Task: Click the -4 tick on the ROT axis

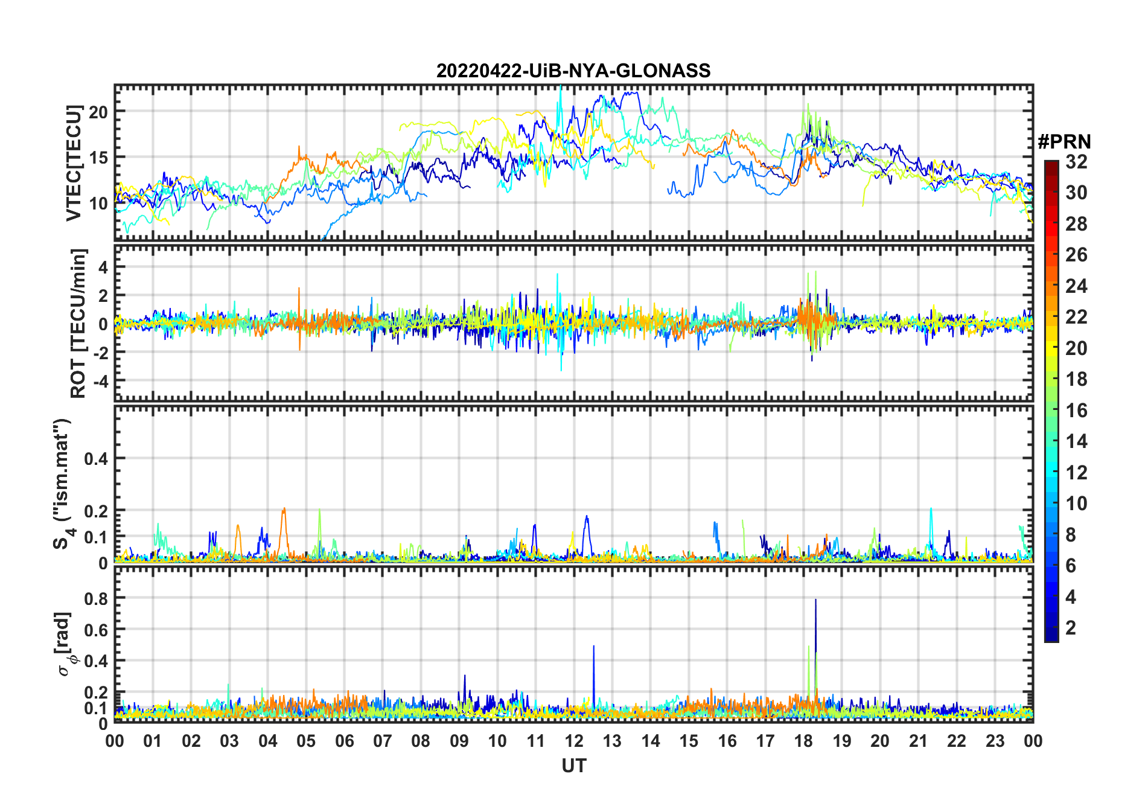Action: click(x=100, y=381)
